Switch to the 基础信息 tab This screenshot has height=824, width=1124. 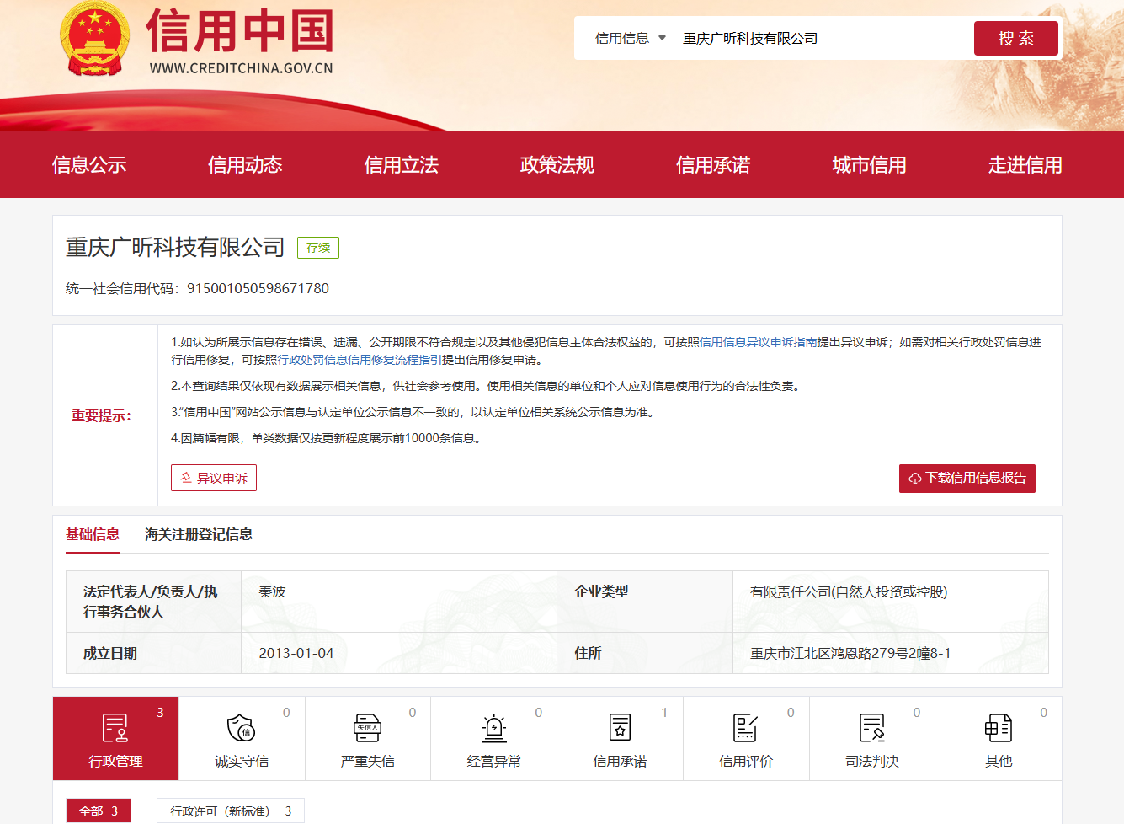pos(93,534)
